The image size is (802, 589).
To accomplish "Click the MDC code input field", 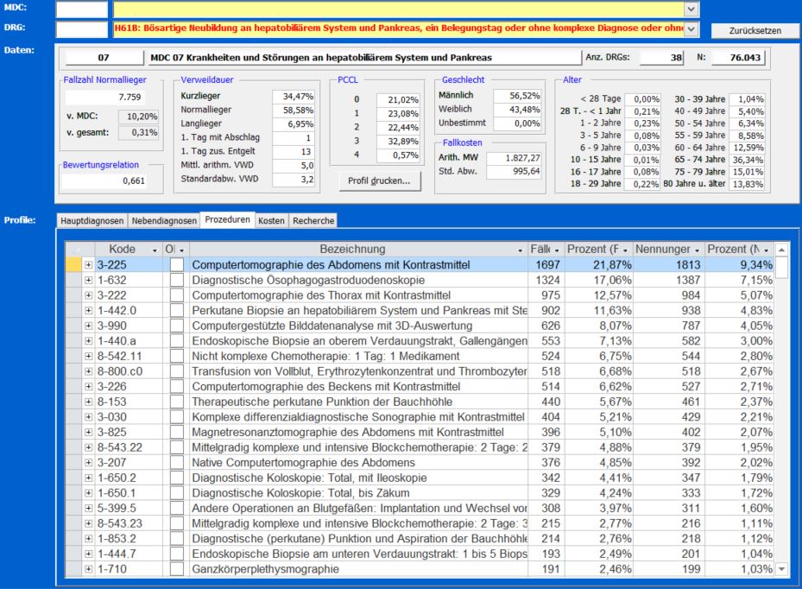I will 82,9.
